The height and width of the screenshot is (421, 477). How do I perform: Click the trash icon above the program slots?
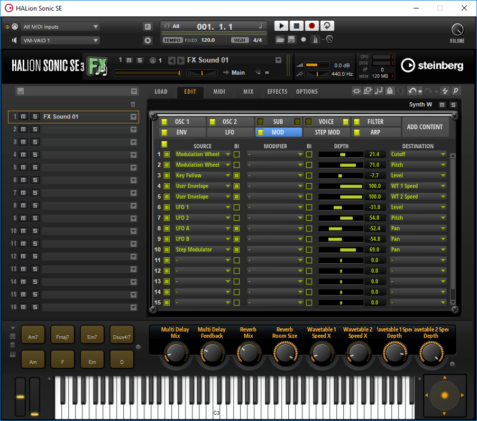coord(133,104)
